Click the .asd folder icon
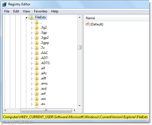Viewport: 152px width, 125px height. 37,89
